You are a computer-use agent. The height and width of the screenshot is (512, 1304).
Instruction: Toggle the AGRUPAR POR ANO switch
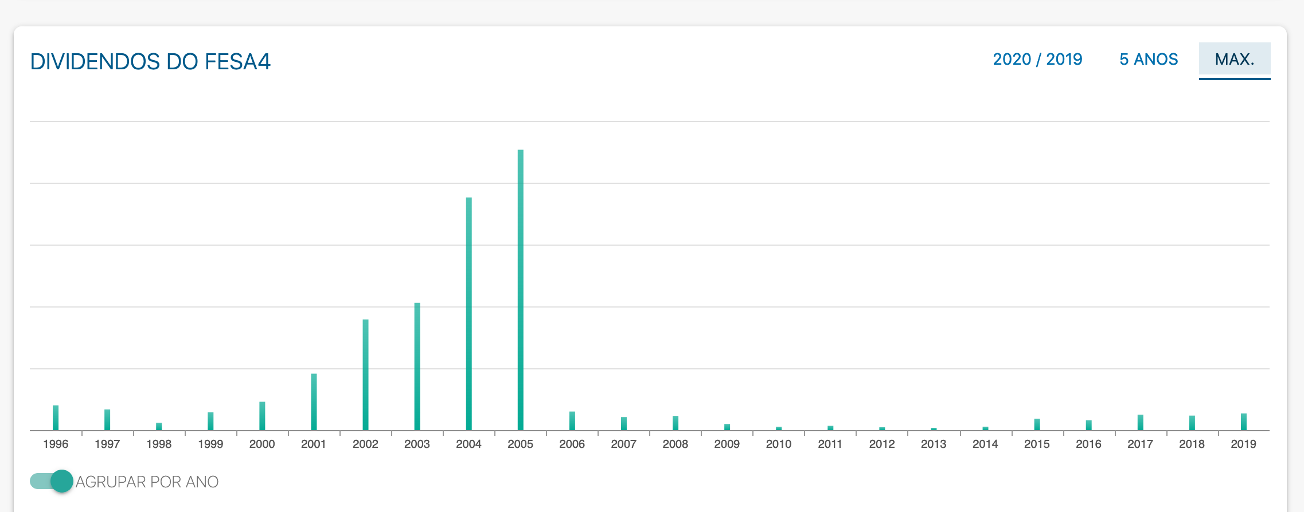click(52, 481)
